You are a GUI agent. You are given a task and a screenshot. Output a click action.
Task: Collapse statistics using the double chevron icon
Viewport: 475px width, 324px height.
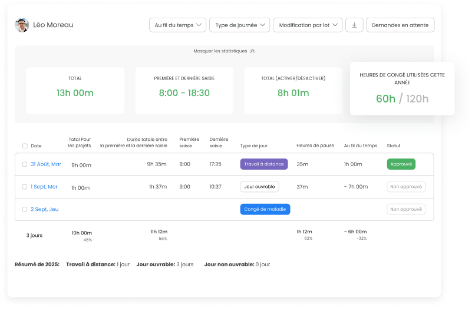point(252,51)
